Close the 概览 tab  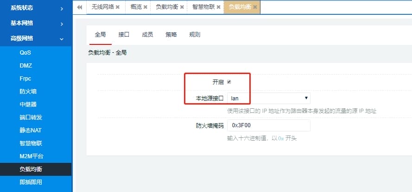point(146,7)
